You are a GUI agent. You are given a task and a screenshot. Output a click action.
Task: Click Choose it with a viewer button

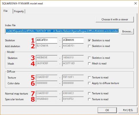pyautogui.click(x=115, y=20)
